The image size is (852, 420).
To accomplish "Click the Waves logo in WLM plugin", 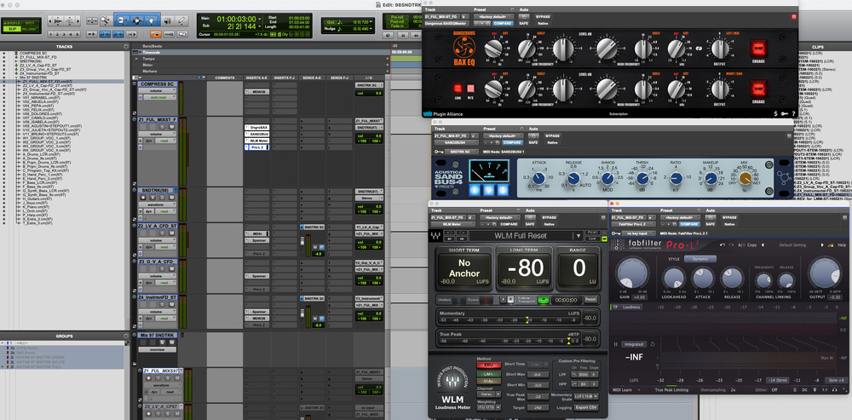I will 435,235.
